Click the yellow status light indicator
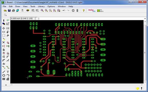This screenshot has height=92, width=148. (137, 88)
